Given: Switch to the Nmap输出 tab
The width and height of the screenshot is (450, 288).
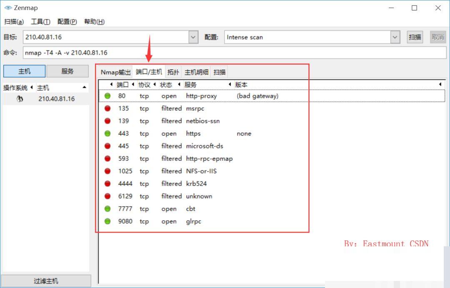Looking at the screenshot, I should (x=116, y=72).
